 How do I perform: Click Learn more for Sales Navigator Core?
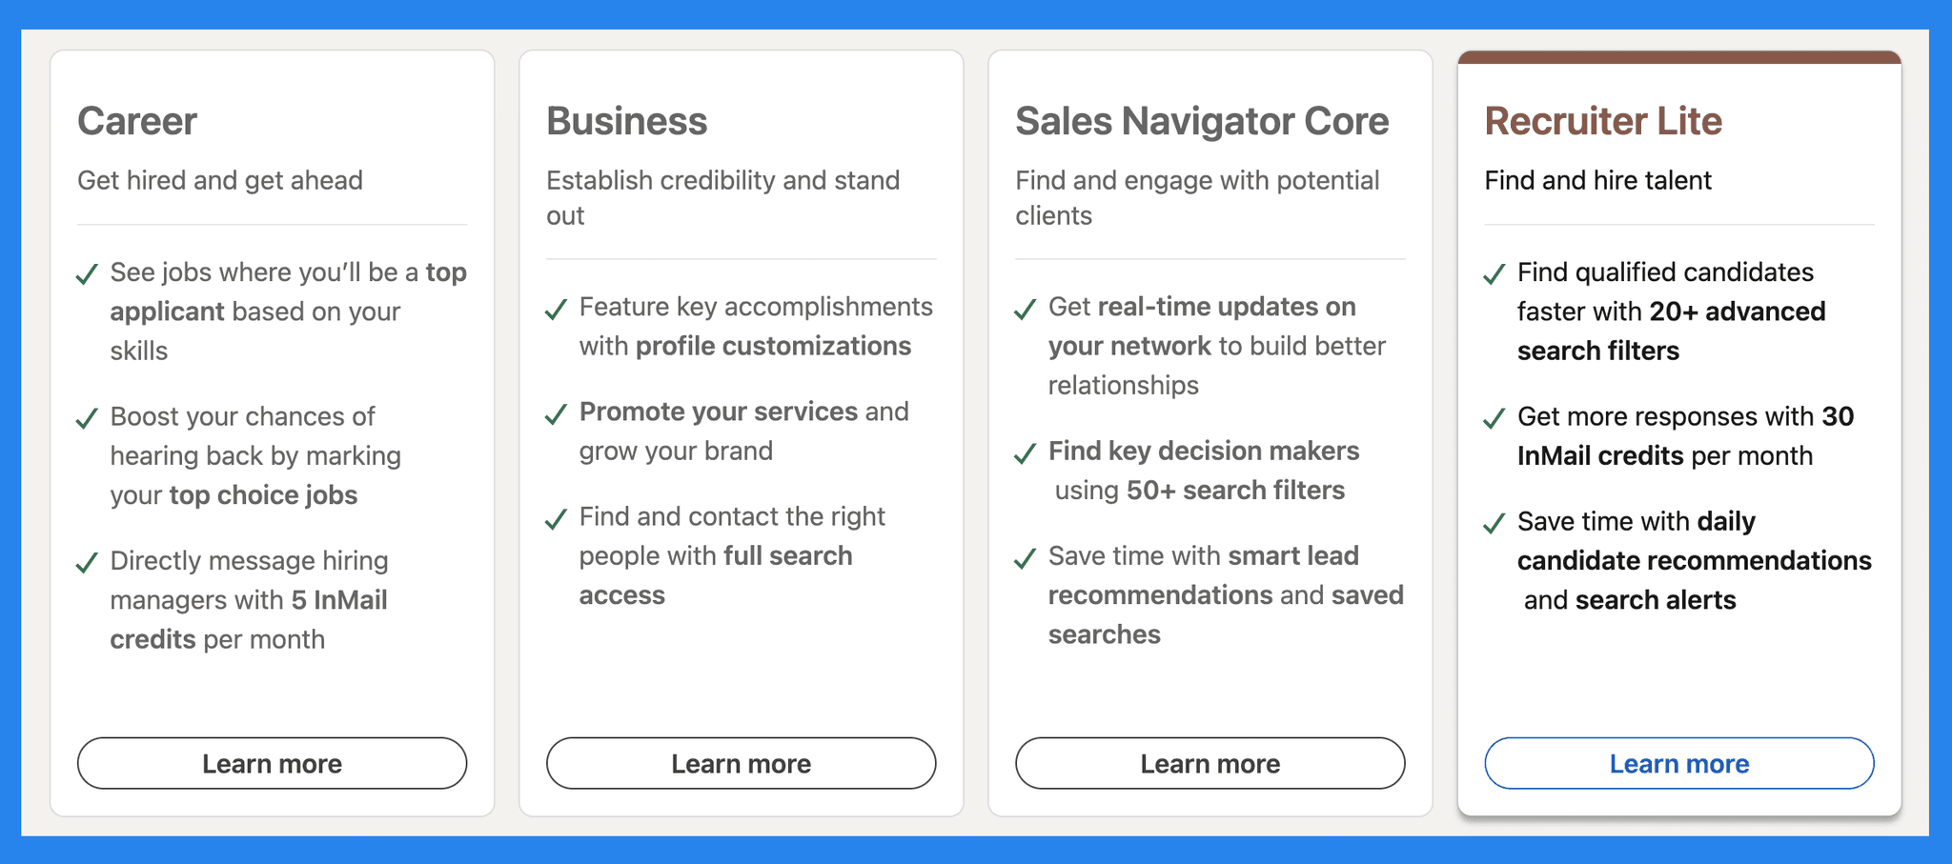pos(1210,763)
